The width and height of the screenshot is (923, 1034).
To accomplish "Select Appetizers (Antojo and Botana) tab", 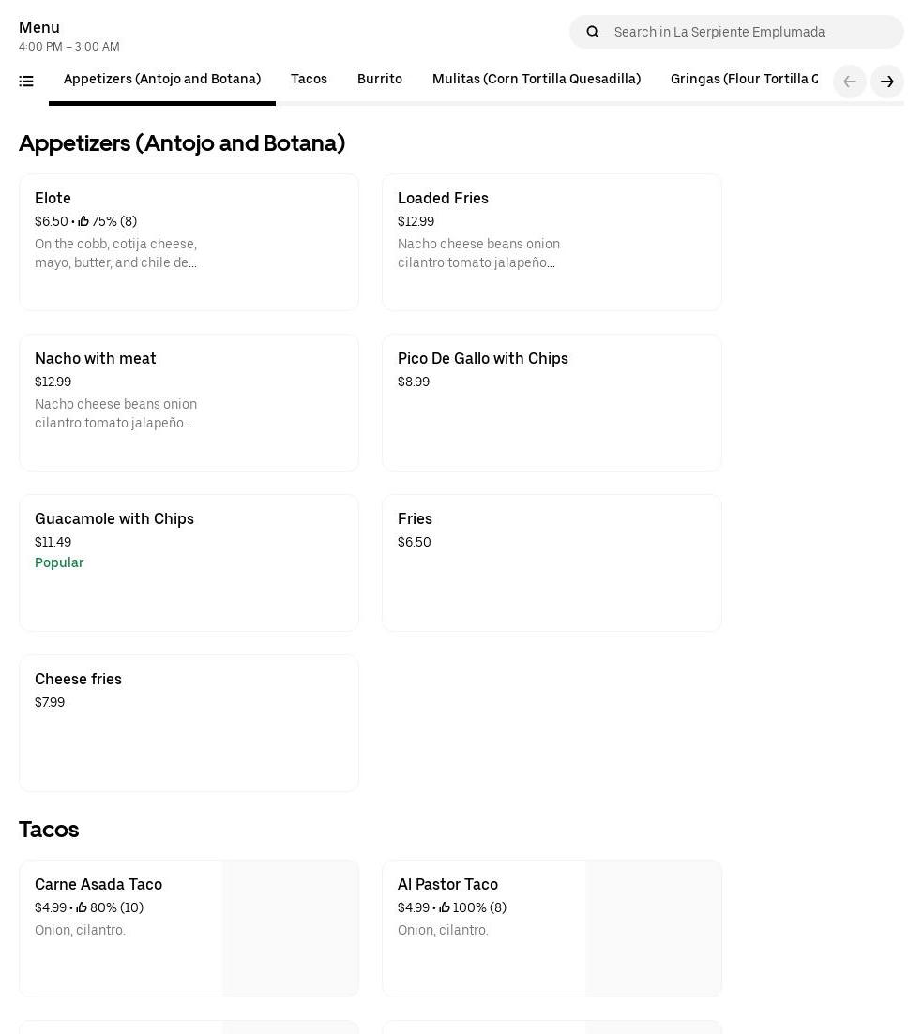I will (162, 80).
